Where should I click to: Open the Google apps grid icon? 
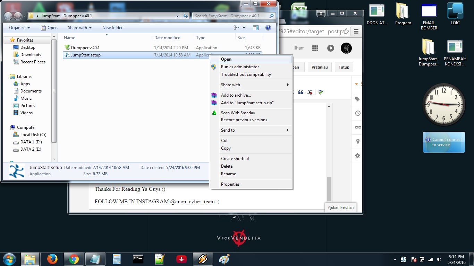click(x=315, y=48)
